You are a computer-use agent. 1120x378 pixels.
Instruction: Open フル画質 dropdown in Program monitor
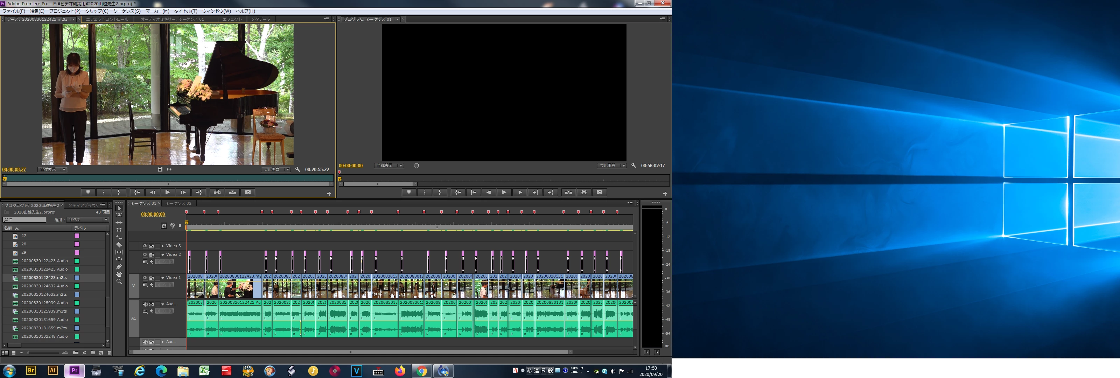[x=611, y=166]
